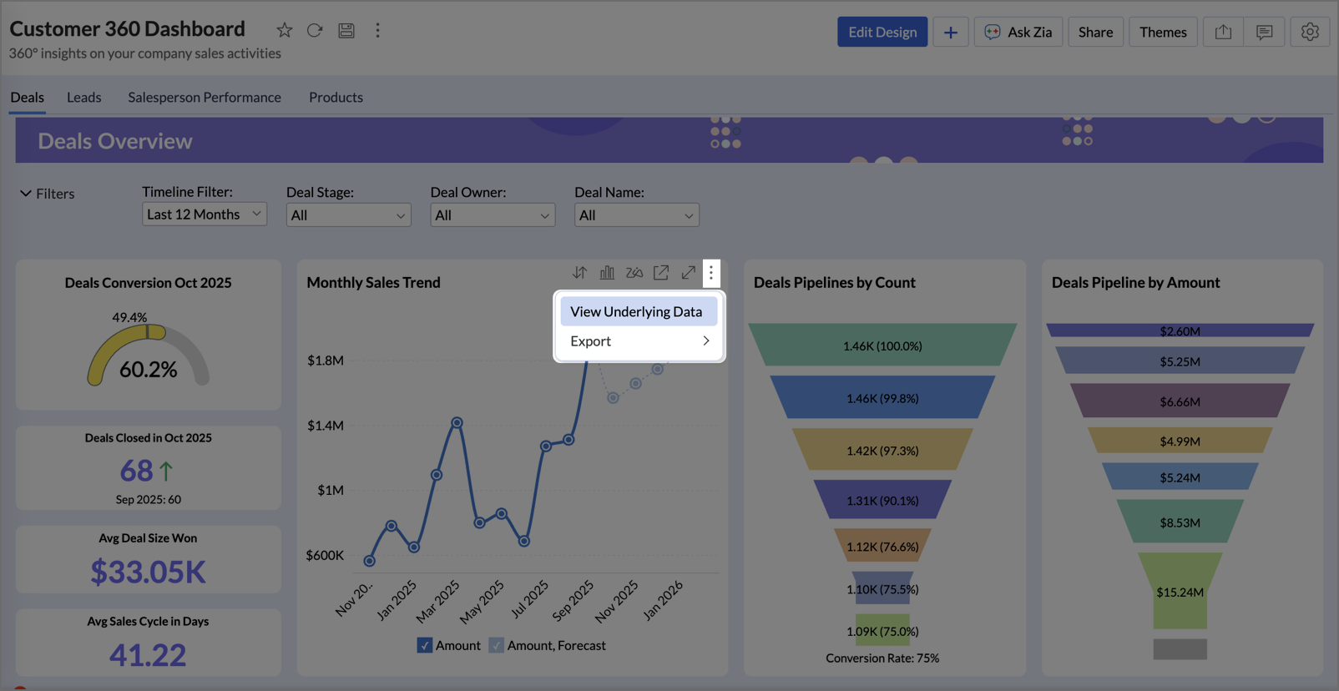The width and height of the screenshot is (1339, 691).
Task: Click the Edit Design button
Action: pyautogui.click(x=882, y=32)
